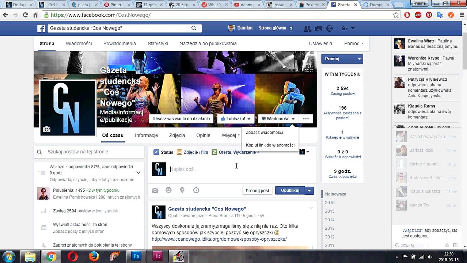Click bookmark star in address bar

point(396,15)
